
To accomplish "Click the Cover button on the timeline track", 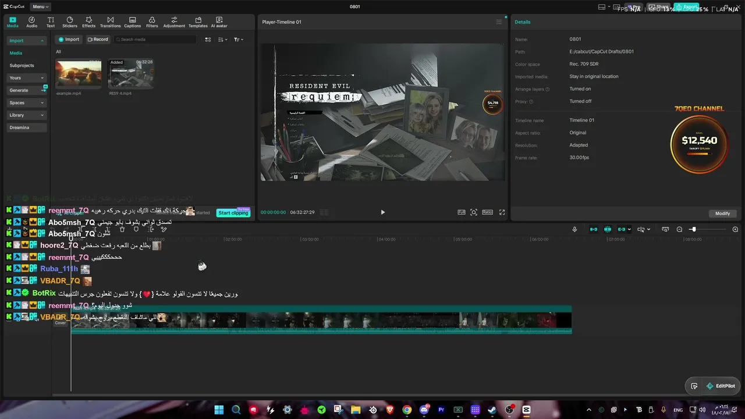I will [x=61, y=322].
